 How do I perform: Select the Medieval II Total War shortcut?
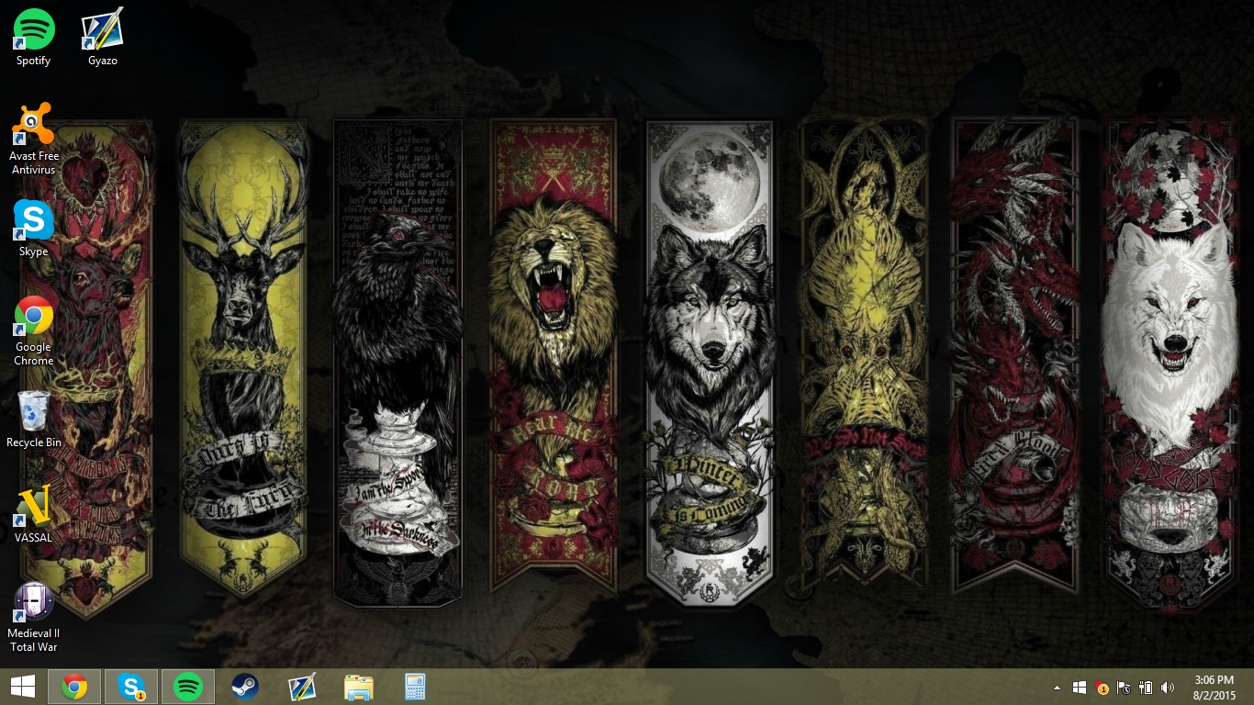click(x=34, y=618)
